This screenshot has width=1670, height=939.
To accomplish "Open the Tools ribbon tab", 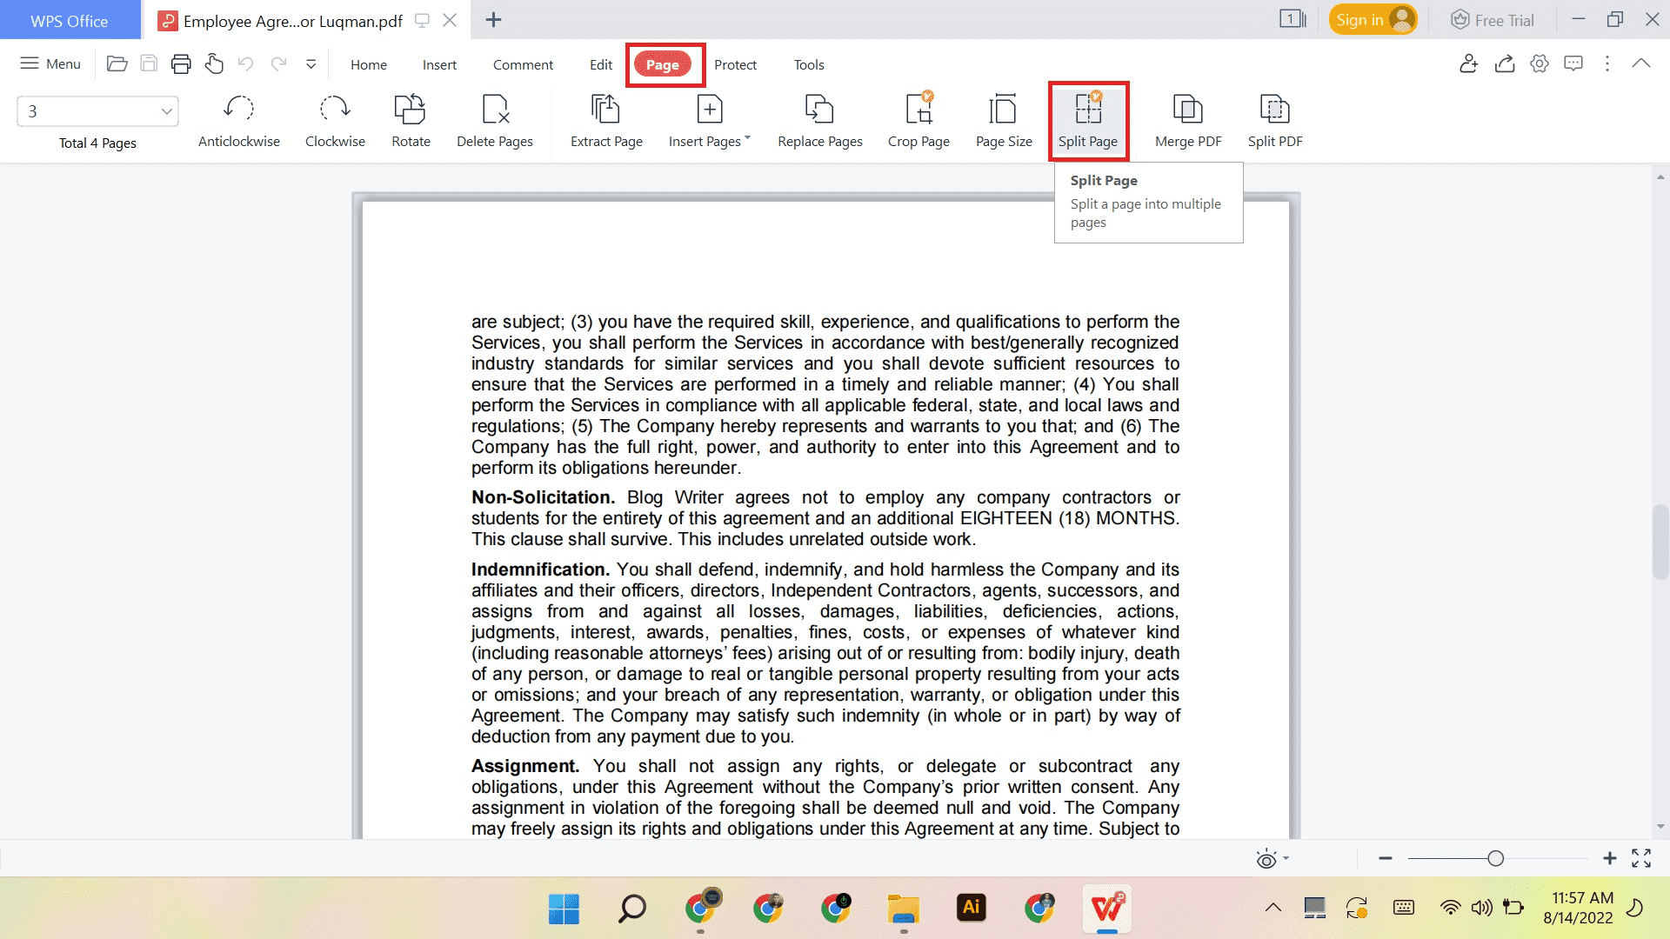I will 808,64.
